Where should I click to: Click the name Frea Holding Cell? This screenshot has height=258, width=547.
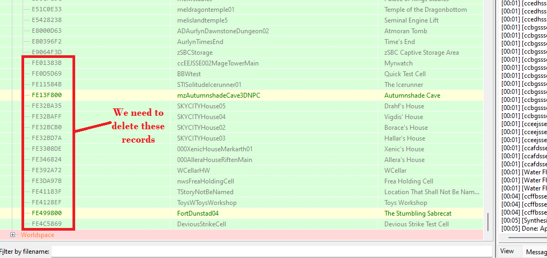click(x=409, y=182)
